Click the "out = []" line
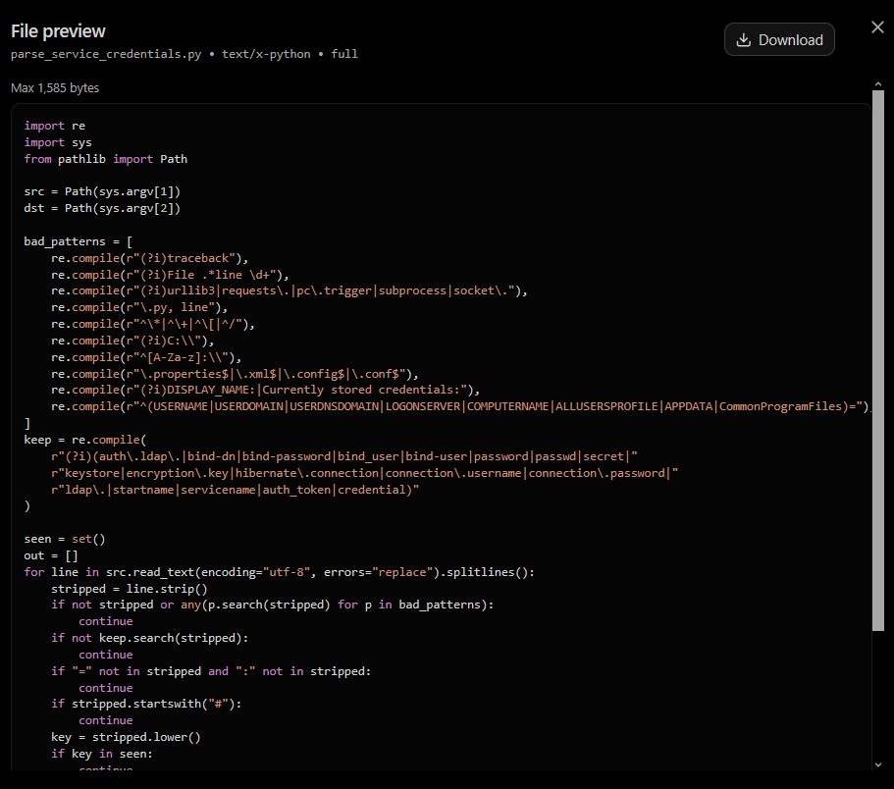This screenshot has width=894, height=789. (51, 555)
